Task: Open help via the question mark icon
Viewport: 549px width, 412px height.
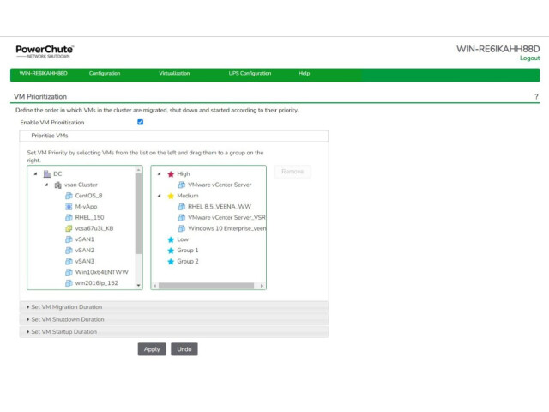Action: [536, 97]
